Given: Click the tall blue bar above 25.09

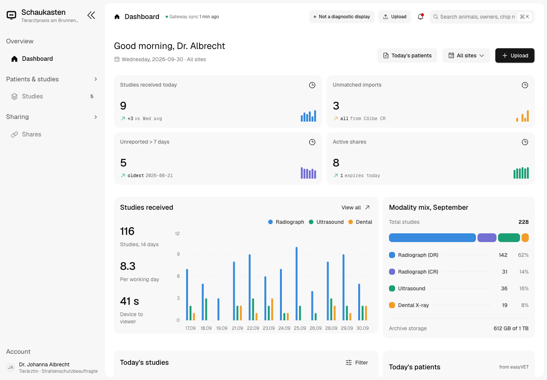Looking at the screenshot, I should [297, 283].
